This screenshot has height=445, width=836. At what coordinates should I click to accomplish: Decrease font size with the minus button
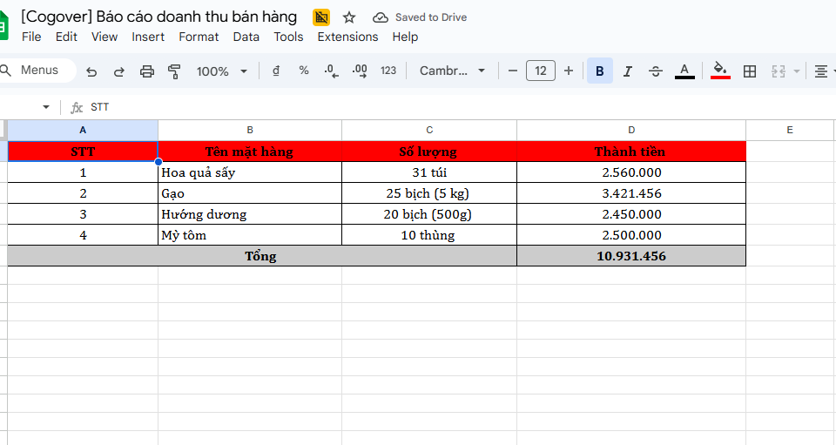[513, 71]
